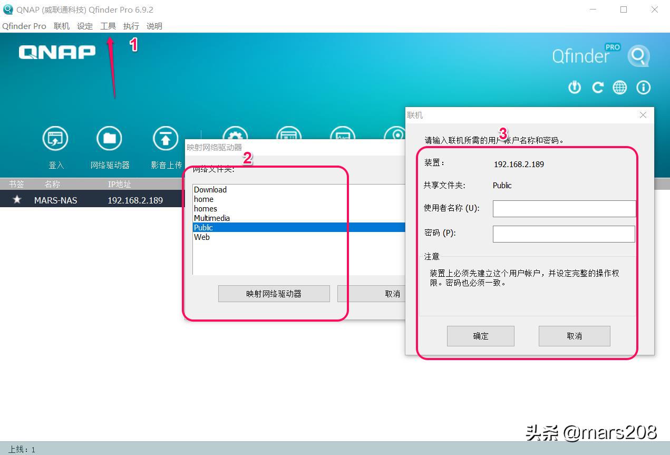The height and width of the screenshot is (455, 670).
Task: Click the 密码 password input field
Action: click(564, 234)
